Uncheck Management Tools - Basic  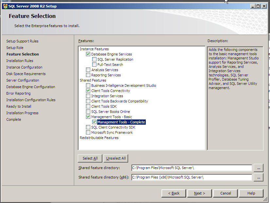tap(88, 117)
